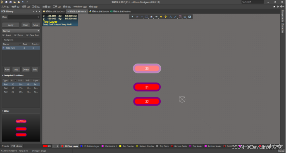Click the redo arrow icon
This screenshot has width=286, height=153.
27,2
